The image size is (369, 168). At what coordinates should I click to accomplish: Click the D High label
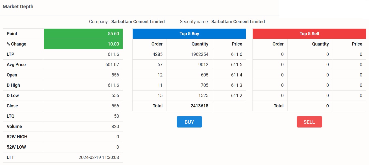coord(13,85)
